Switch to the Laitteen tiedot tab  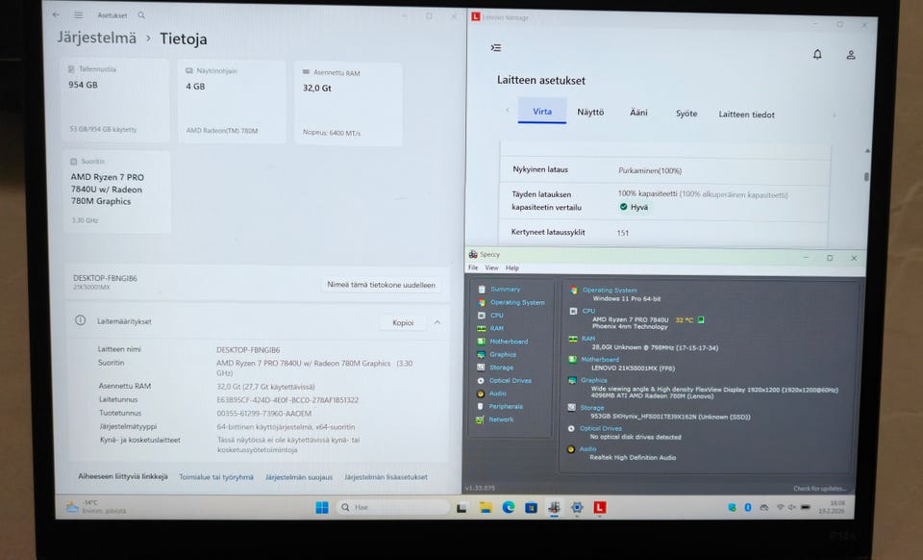746,115
